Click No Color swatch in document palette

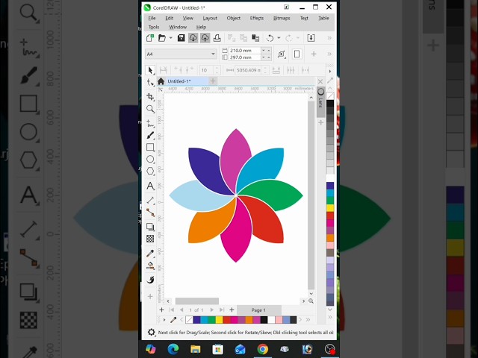[189, 320]
